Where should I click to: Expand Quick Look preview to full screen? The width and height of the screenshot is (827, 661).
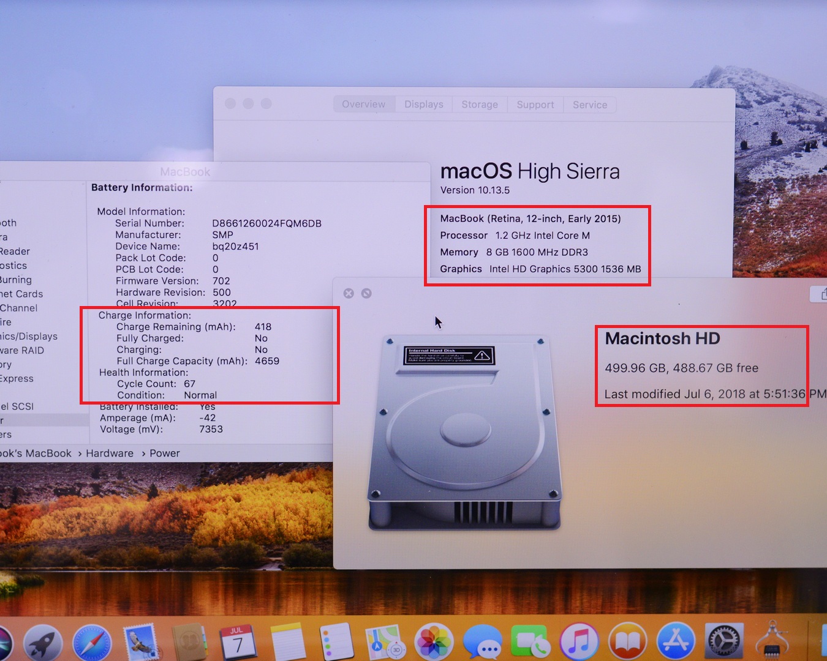click(x=366, y=293)
